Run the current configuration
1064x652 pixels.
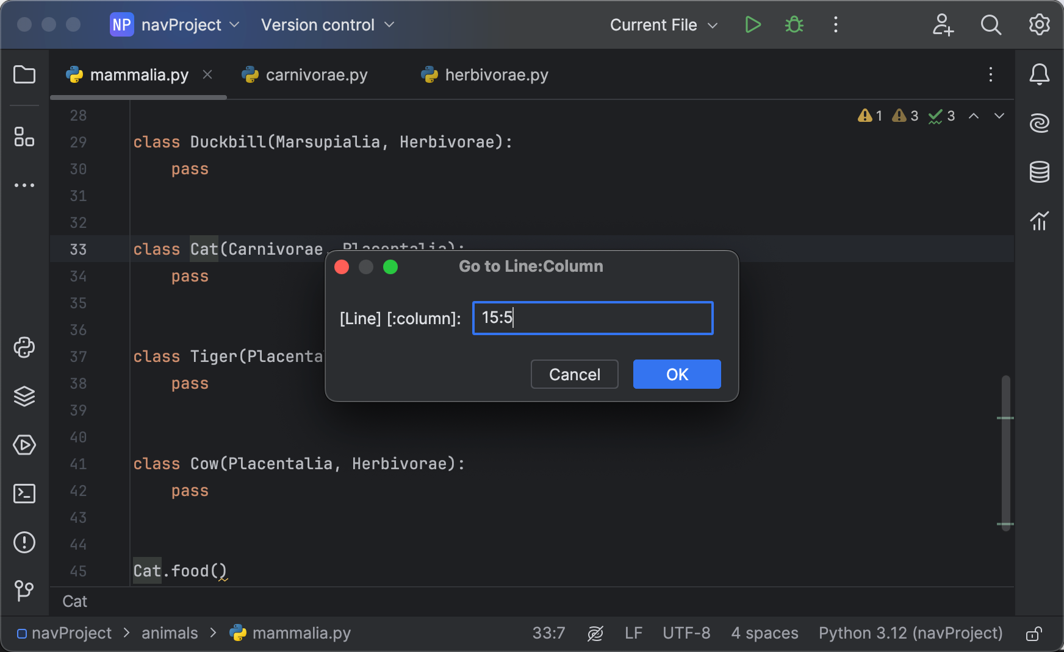tap(753, 25)
